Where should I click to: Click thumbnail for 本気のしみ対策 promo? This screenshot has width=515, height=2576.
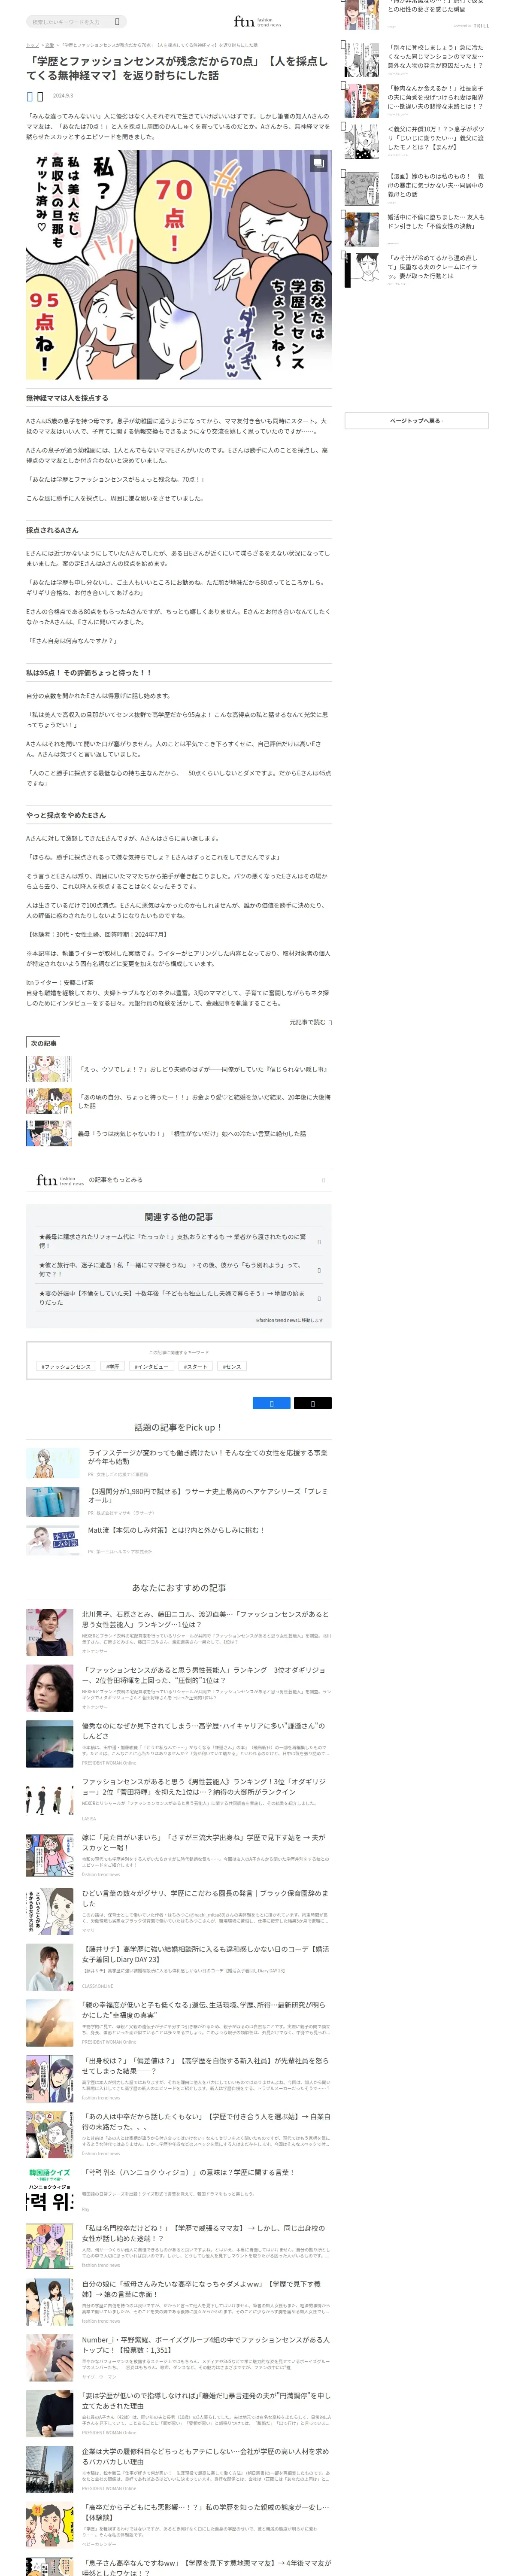tap(53, 1540)
